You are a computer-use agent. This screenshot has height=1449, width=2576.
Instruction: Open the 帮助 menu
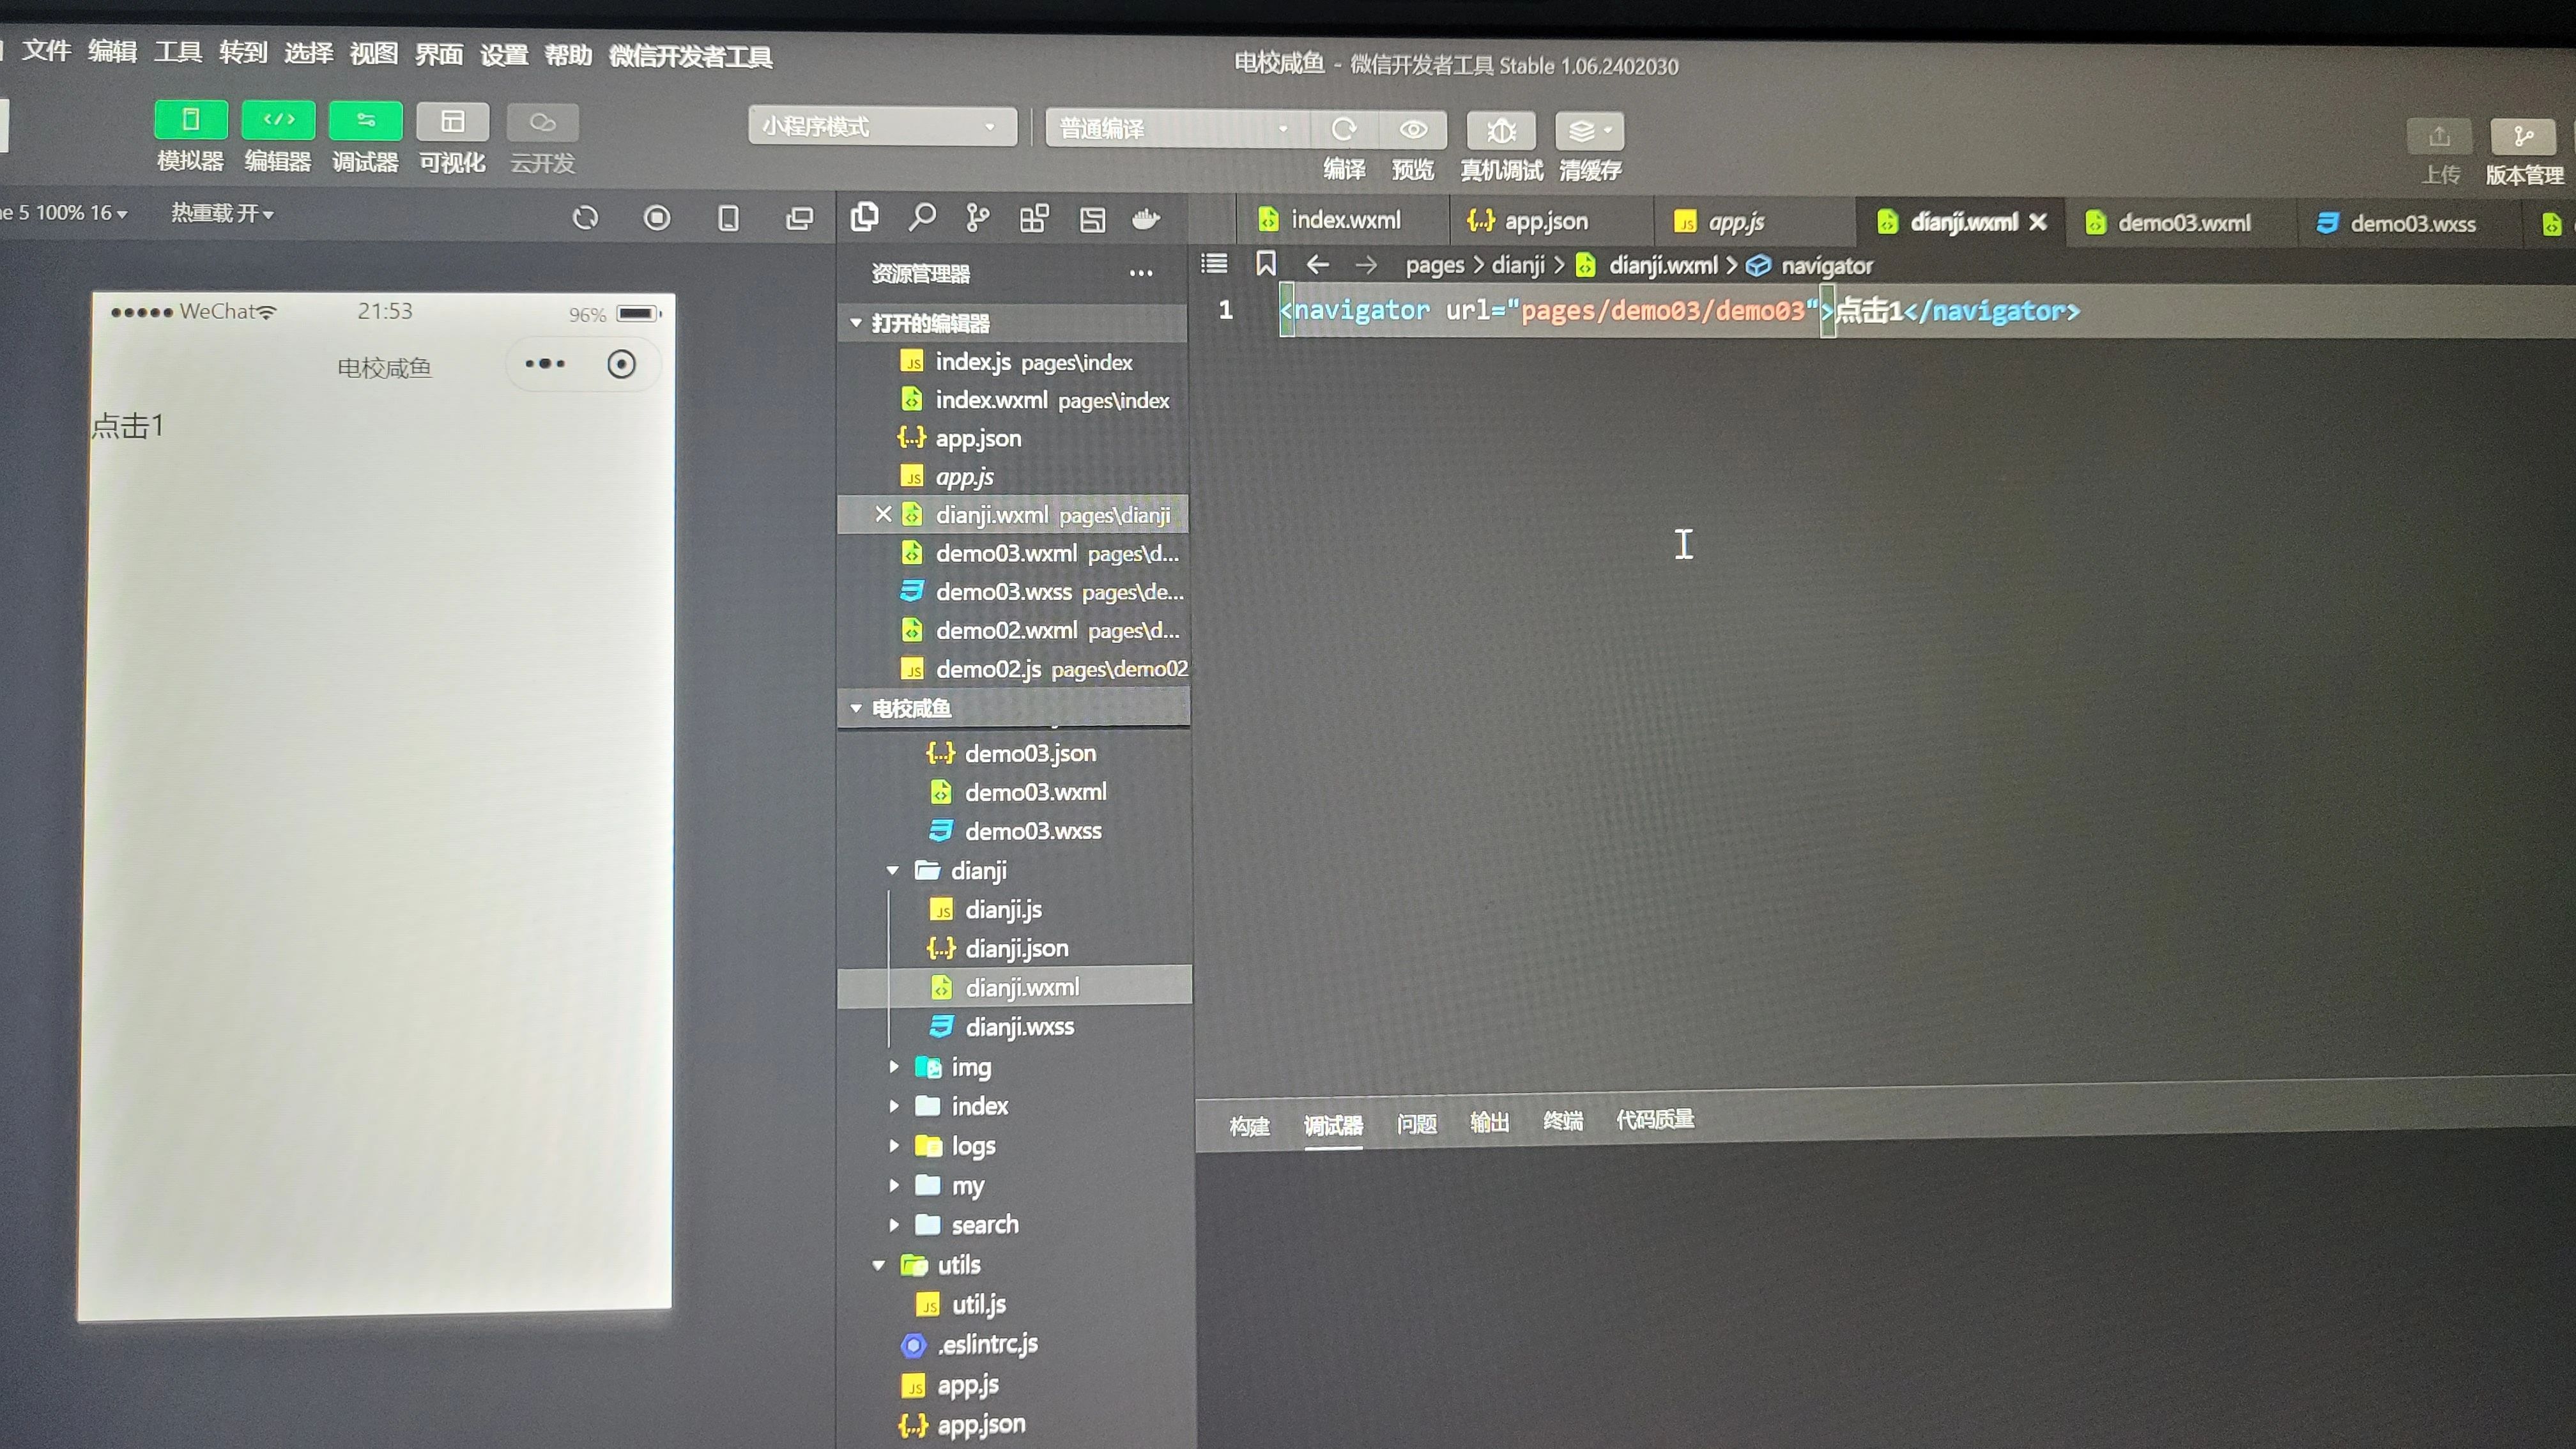click(568, 55)
